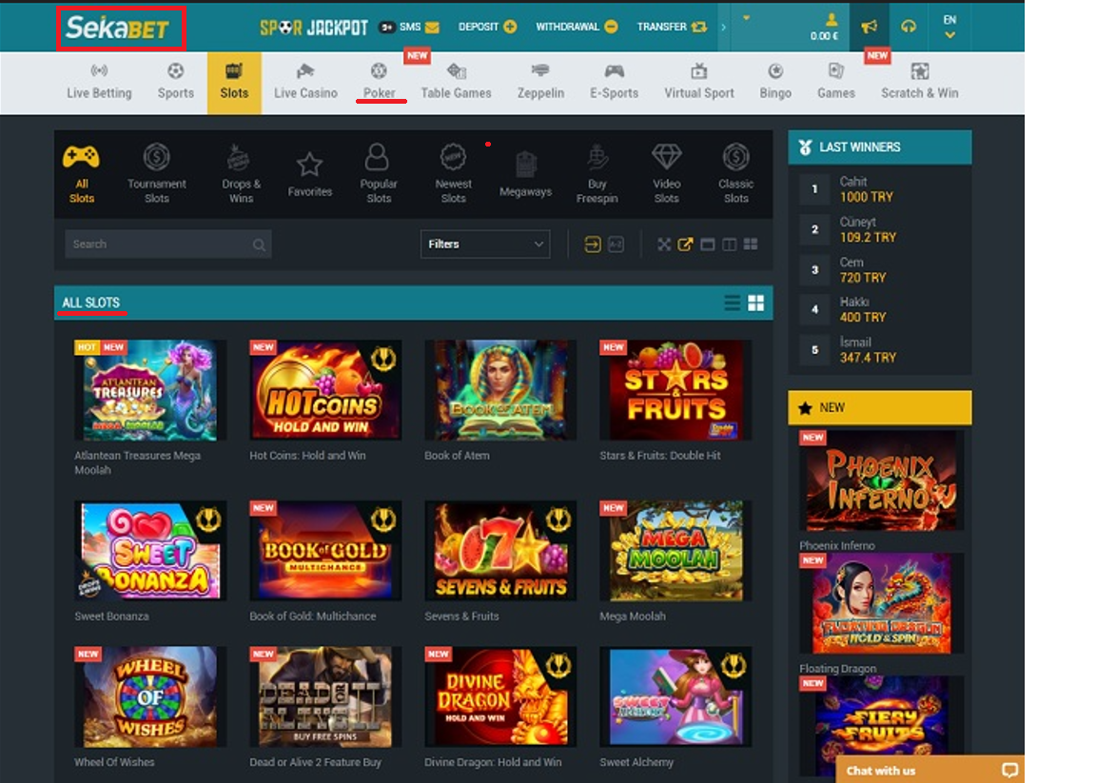Show Favorites slots category
Viewport: 1096px width, 783px height.
309,175
